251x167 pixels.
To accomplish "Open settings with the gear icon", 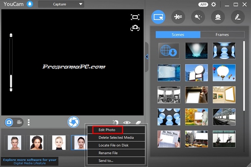I will point(214,4).
